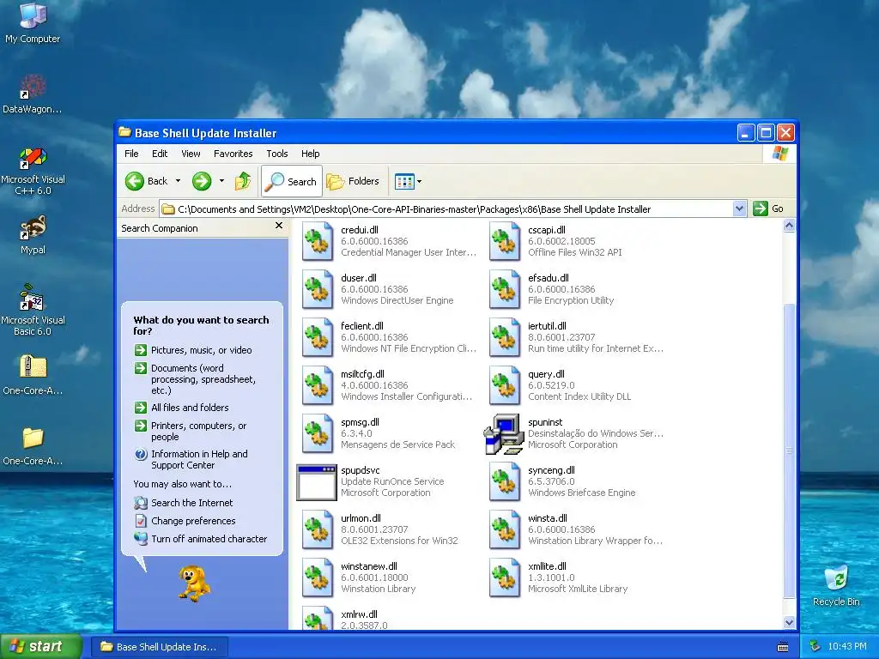This screenshot has height=659, width=879.
Task: Click the 10:43 PM system clock
Action: point(847,647)
